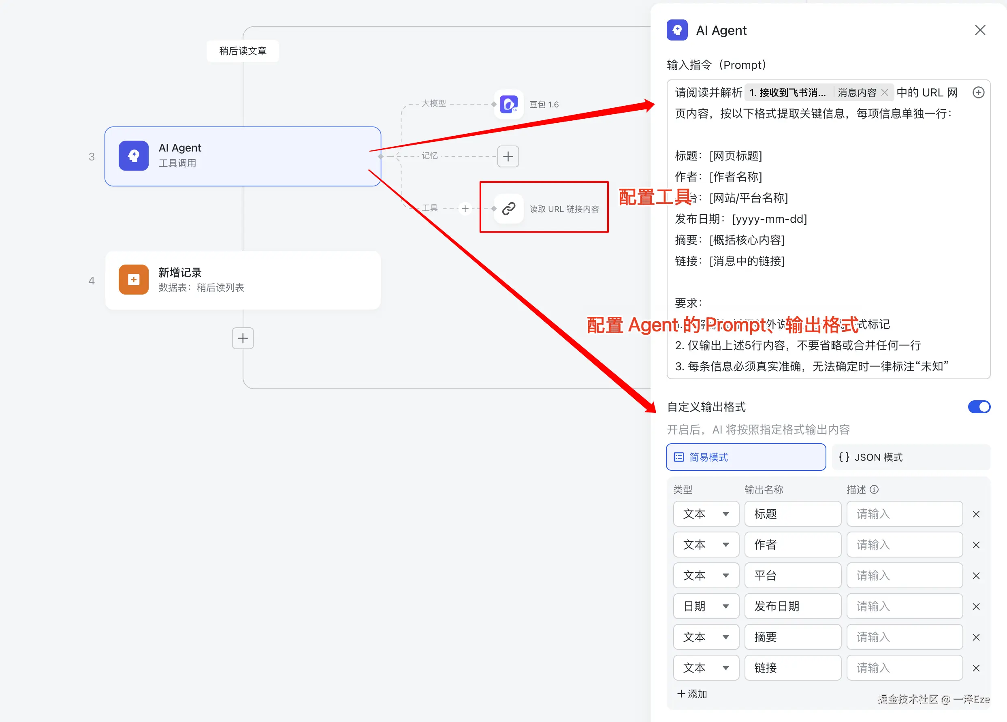Click the AI Agent node icon
This screenshot has width=1007, height=722.
click(x=134, y=156)
